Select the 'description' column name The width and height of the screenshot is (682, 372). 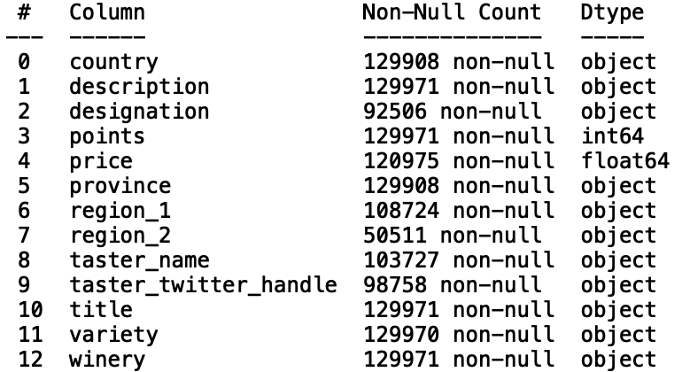pos(139,88)
